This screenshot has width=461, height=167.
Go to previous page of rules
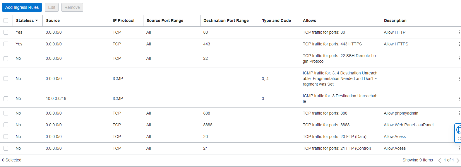pyautogui.click(x=440, y=160)
